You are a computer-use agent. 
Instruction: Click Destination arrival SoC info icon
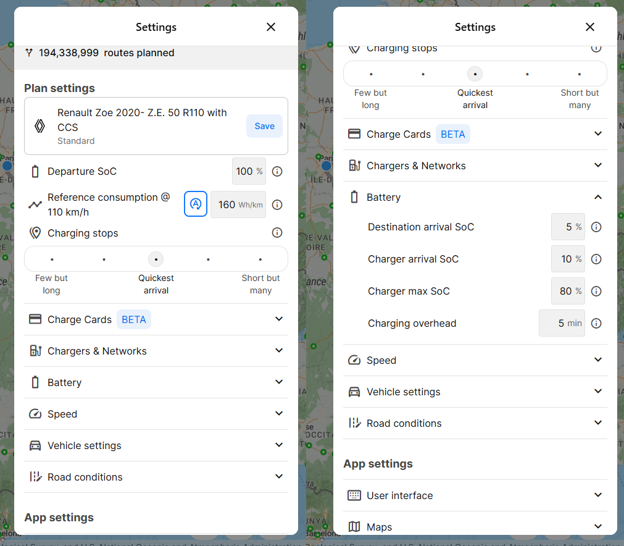[x=596, y=227]
